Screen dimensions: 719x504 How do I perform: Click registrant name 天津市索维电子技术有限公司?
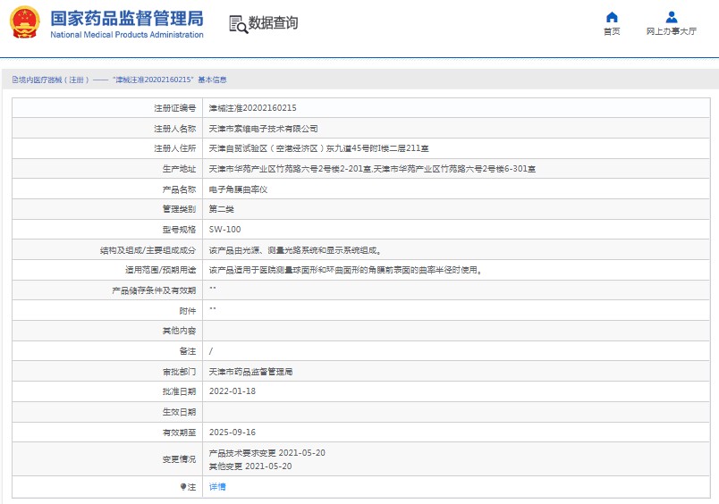pos(263,129)
